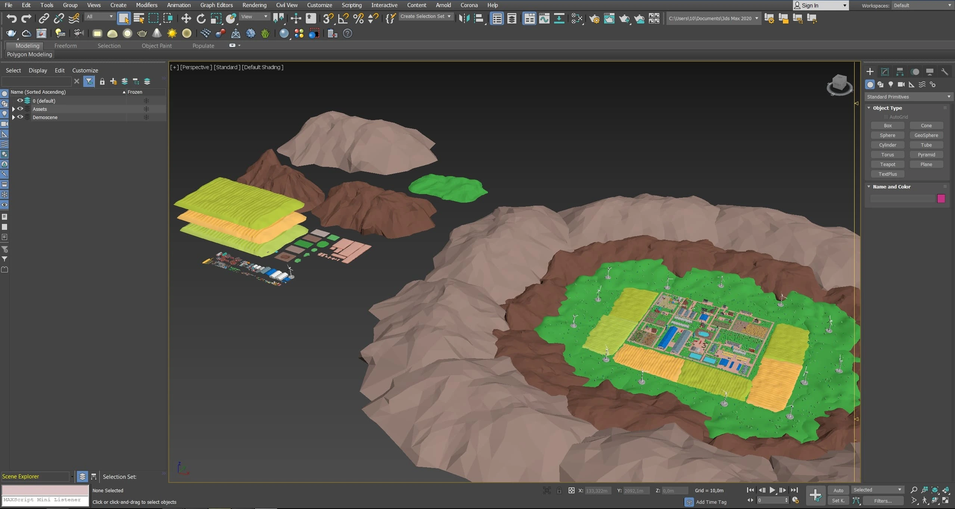
Task: Click the pink object color swatch
Action: (941, 198)
